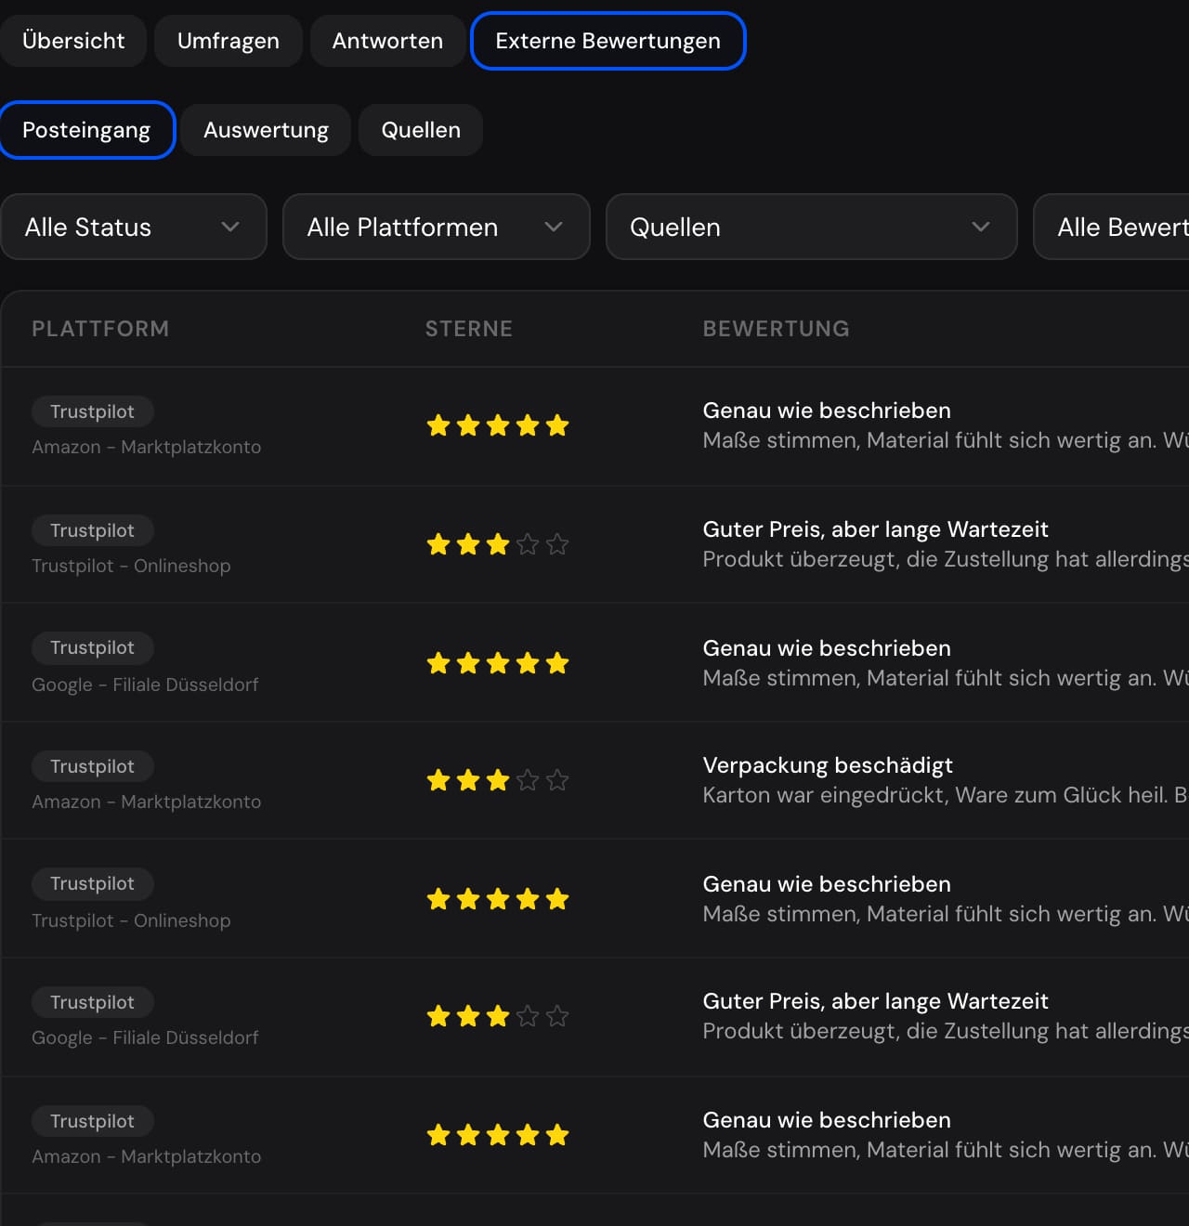
Task: Open the Quellen sub-tab
Action: pyautogui.click(x=421, y=130)
